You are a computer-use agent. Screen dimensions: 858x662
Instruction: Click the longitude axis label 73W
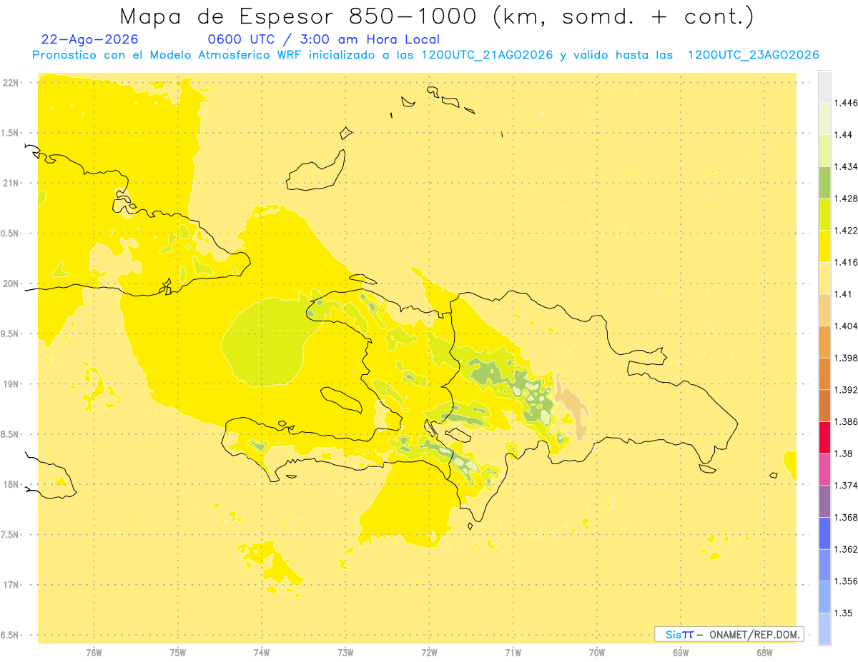345,652
